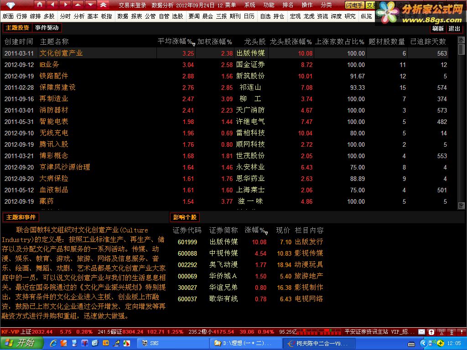Click the diamond application logo icon
467x350 pixels.
tap(10, 5)
